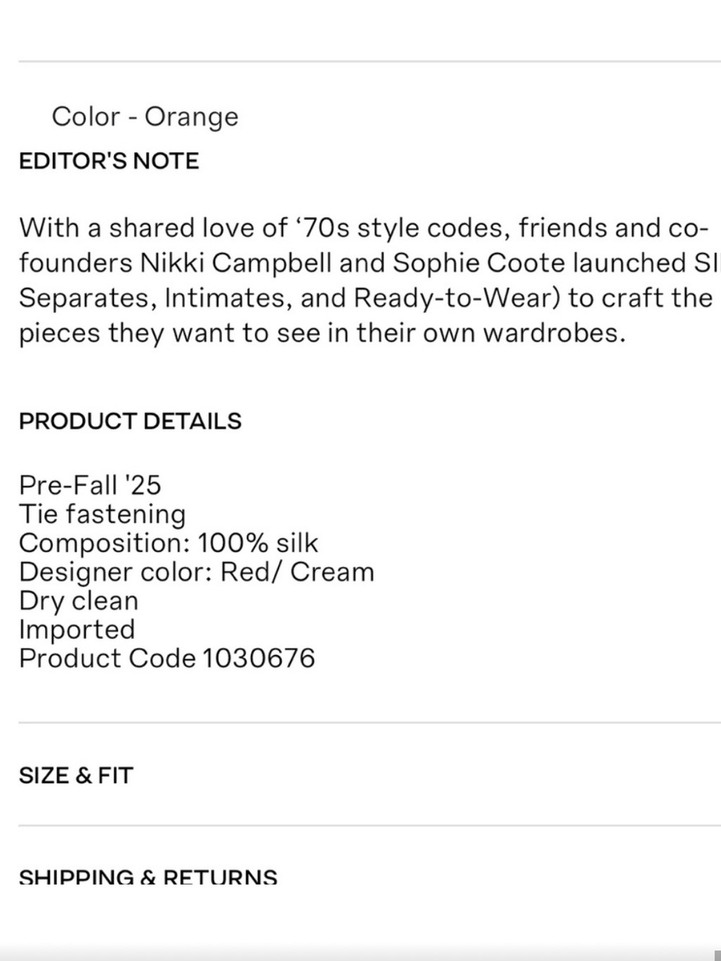Image resolution: width=721 pixels, height=961 pixels.
Task: Click the Imported detail line
Action: [76, 630]
